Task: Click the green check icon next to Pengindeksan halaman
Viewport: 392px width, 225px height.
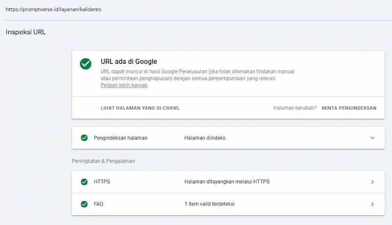Action: point(84,138)
